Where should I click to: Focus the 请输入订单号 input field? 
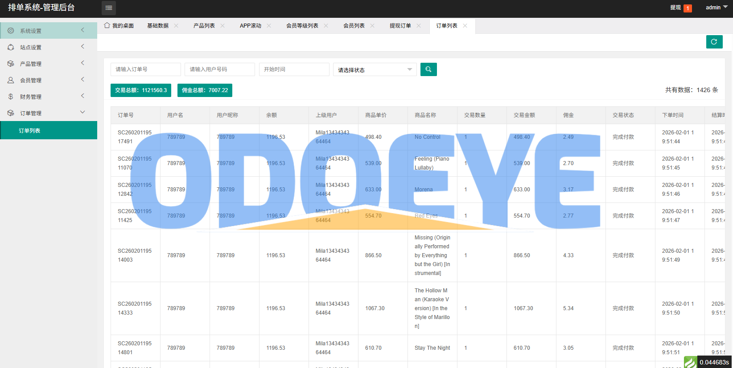(145, 69)
